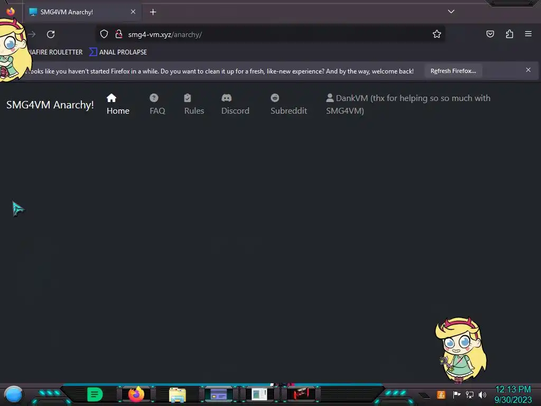541x406 pixels.
Task: Click the Java tray icon
Action: pos(441,394)
